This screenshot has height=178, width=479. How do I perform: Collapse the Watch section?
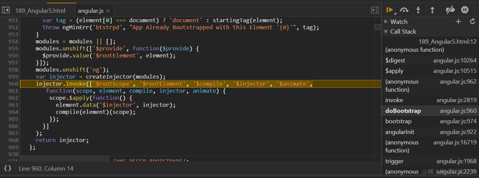click(x=386, y=21)
